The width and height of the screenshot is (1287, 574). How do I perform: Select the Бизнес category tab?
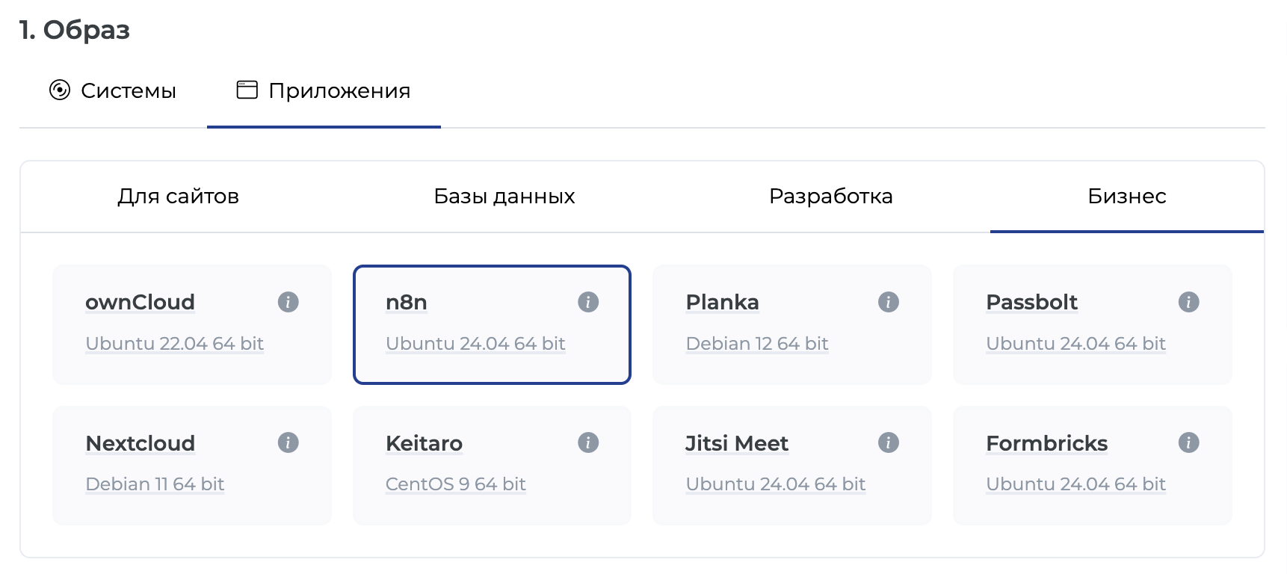[x=1127, y=196]
